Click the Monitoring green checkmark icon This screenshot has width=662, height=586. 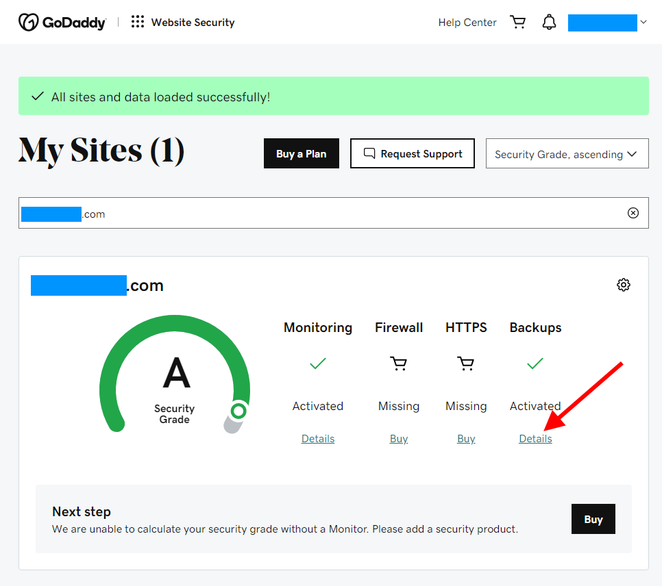pyautogui.click(x=317, y=364)
